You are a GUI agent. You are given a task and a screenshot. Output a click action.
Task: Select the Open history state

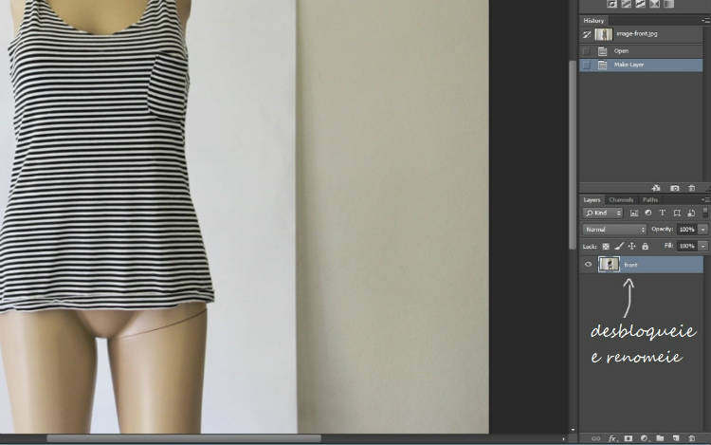[641, 51]
